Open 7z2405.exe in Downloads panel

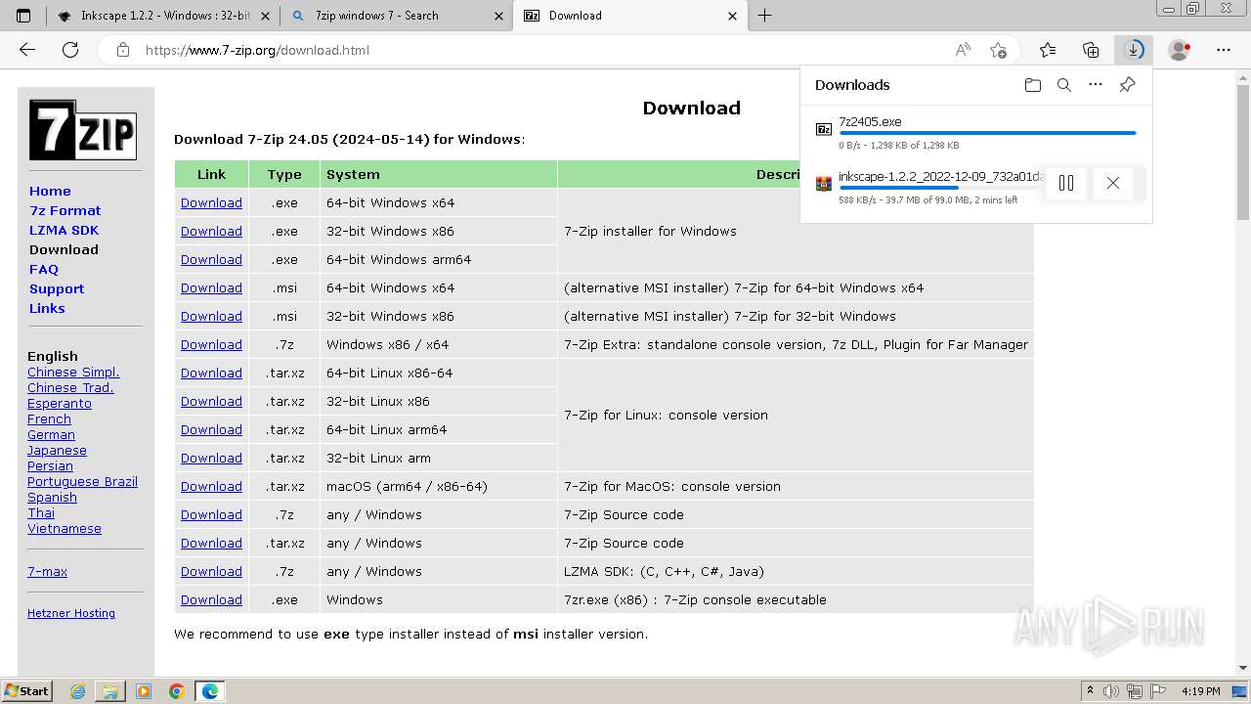pyautogui.click(x=870, y=122)
